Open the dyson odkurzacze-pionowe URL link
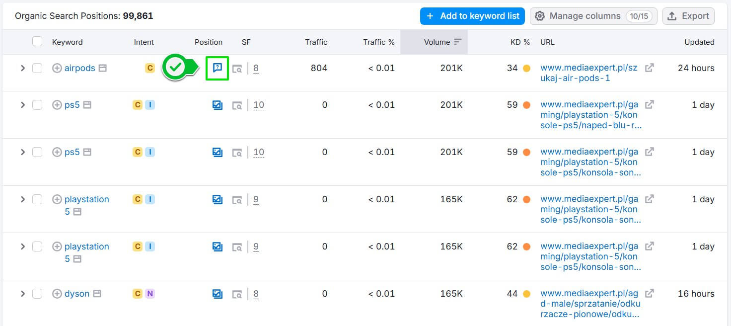The width and height of the screenshot is (731, 326). (590, 304)
